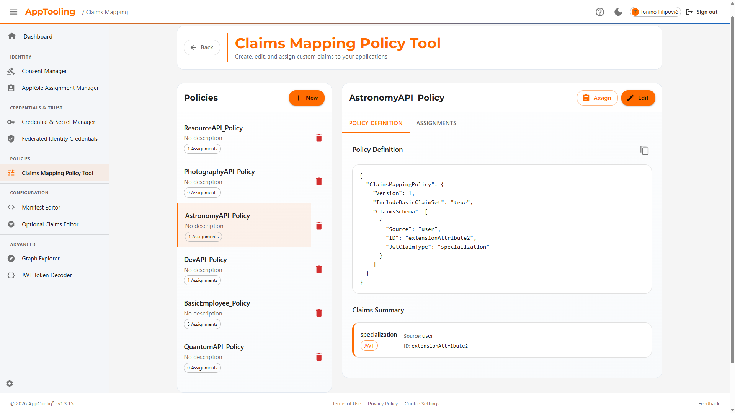This screenshot has height=413, width=735.
Task: Select the Policy Definition tab
Action: click(x=376, y=123)
